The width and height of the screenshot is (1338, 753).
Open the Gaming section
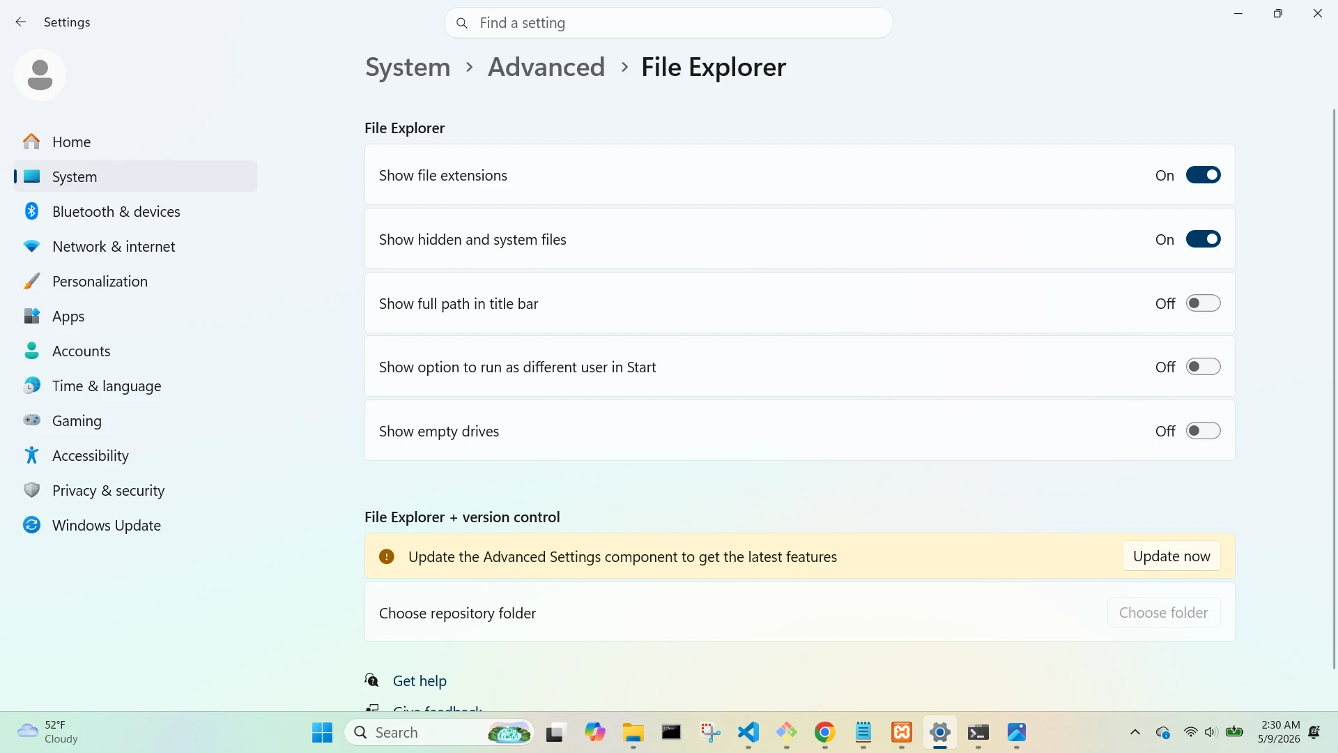click(x=135, y=420)
